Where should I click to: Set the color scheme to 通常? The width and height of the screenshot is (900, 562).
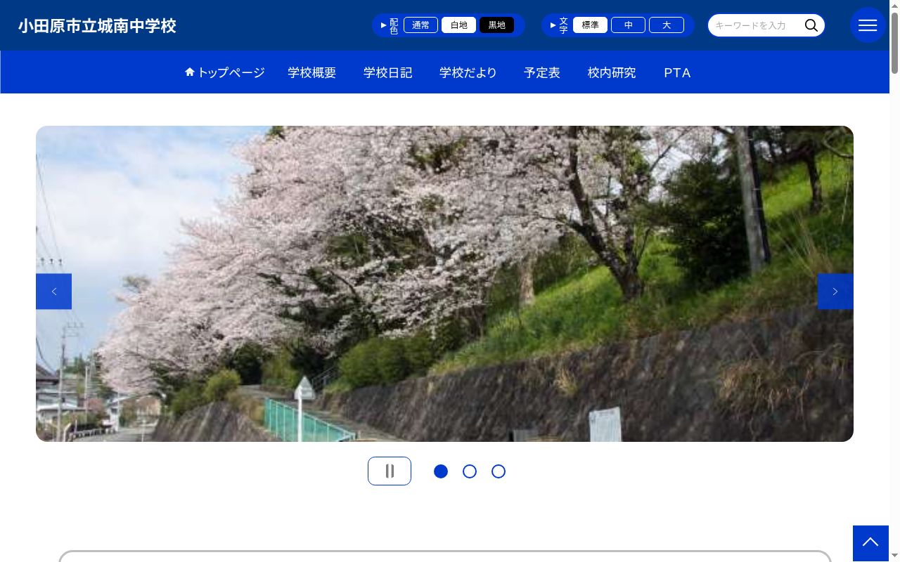point(421,25)
